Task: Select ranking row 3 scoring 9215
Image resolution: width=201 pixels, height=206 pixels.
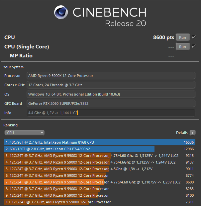Action: 100,156
